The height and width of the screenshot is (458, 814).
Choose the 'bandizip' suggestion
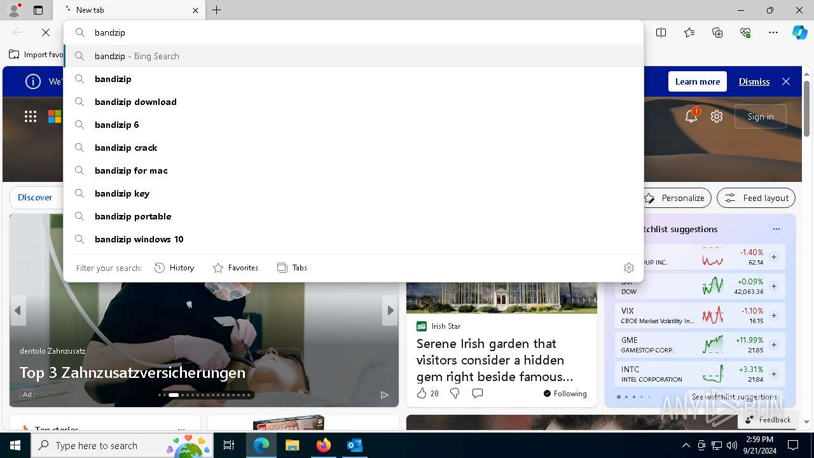tap(354, 79)
